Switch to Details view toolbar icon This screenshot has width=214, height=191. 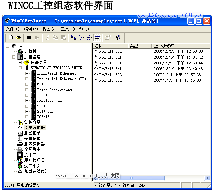click(97, 37)
